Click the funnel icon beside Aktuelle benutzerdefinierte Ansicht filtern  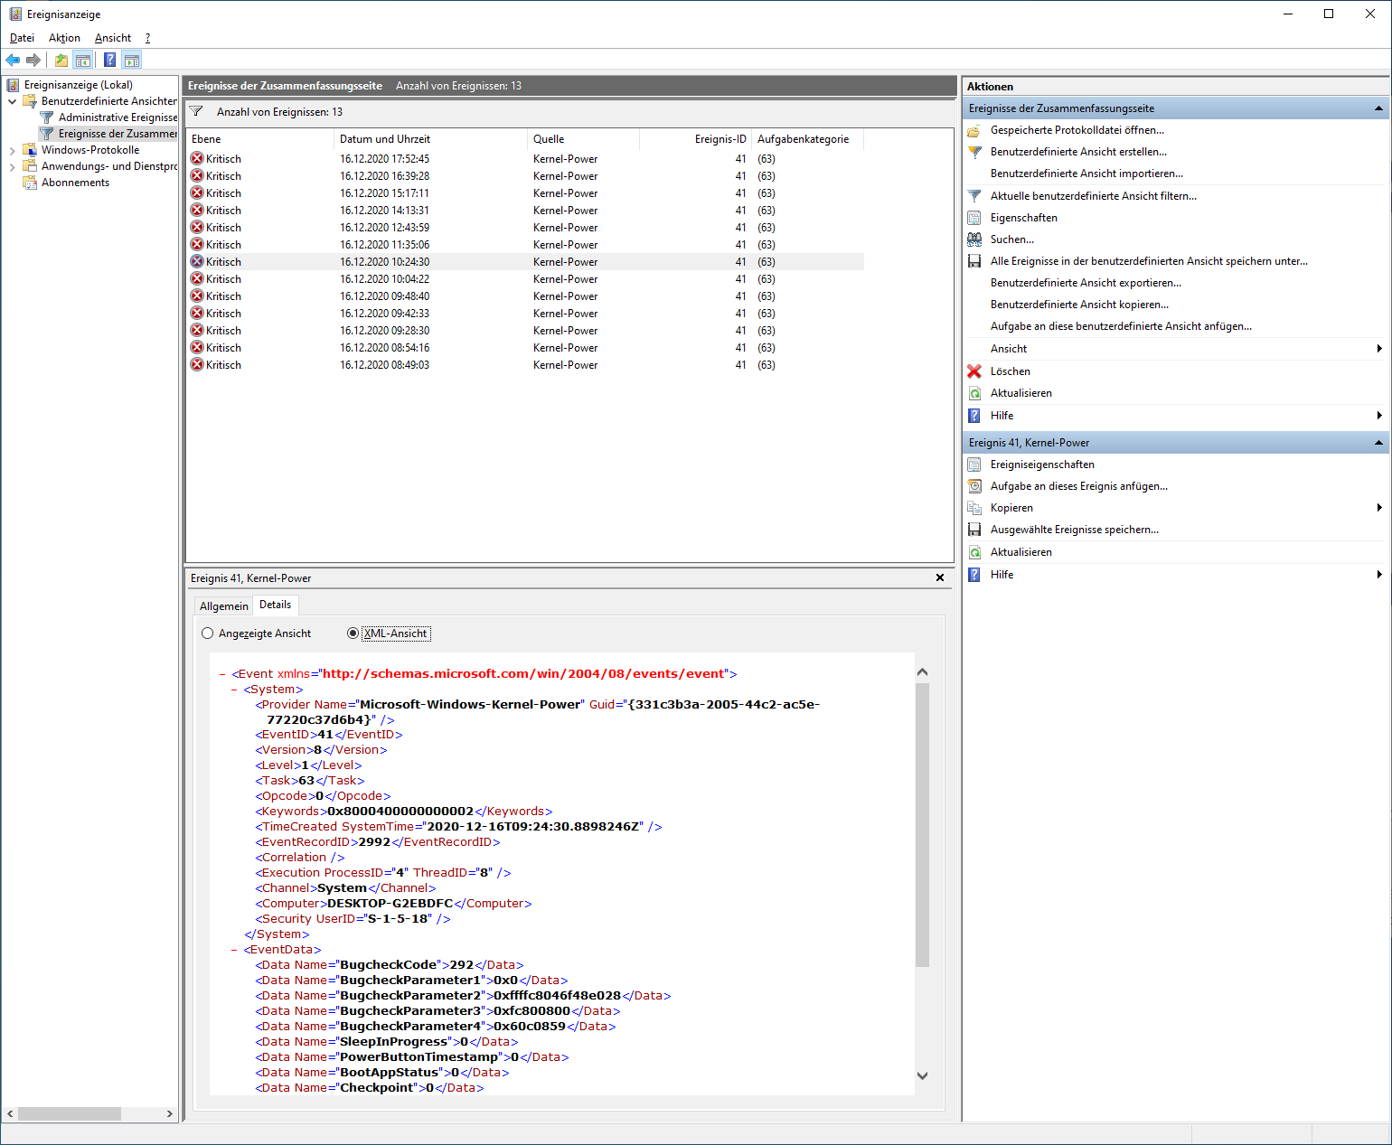tap(974, 196)
